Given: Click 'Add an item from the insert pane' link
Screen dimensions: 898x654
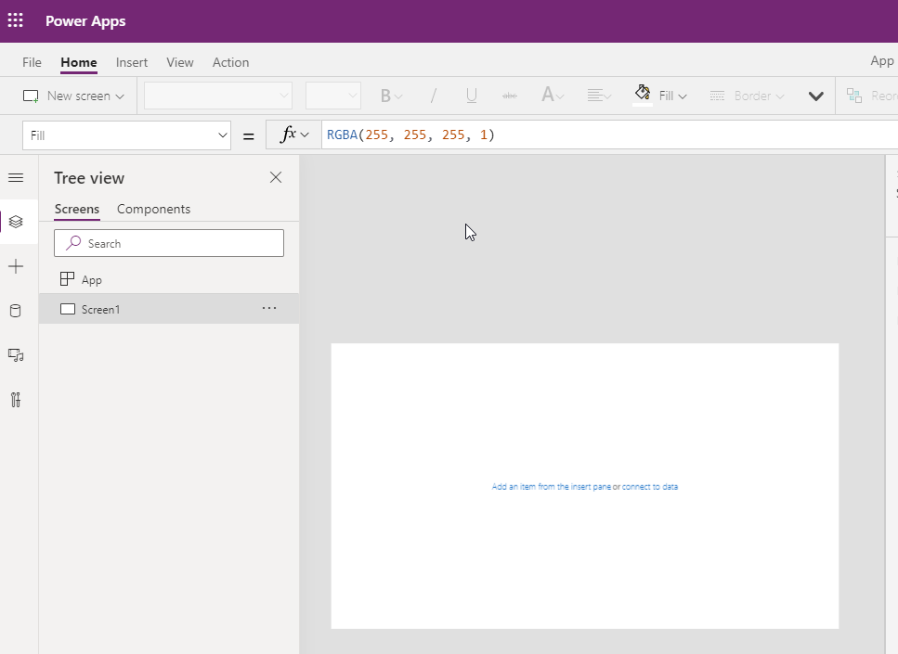Looking at the screenshot, I should (551, 486).
